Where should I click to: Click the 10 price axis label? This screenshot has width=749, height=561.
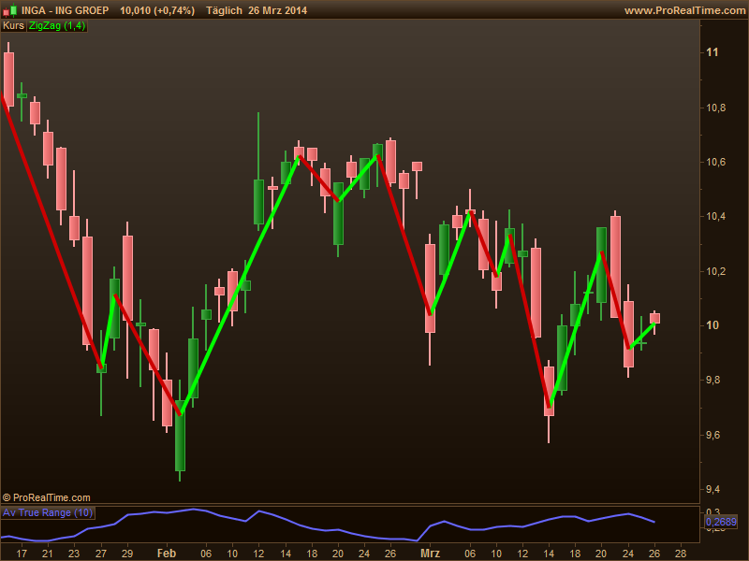[712, 325]
